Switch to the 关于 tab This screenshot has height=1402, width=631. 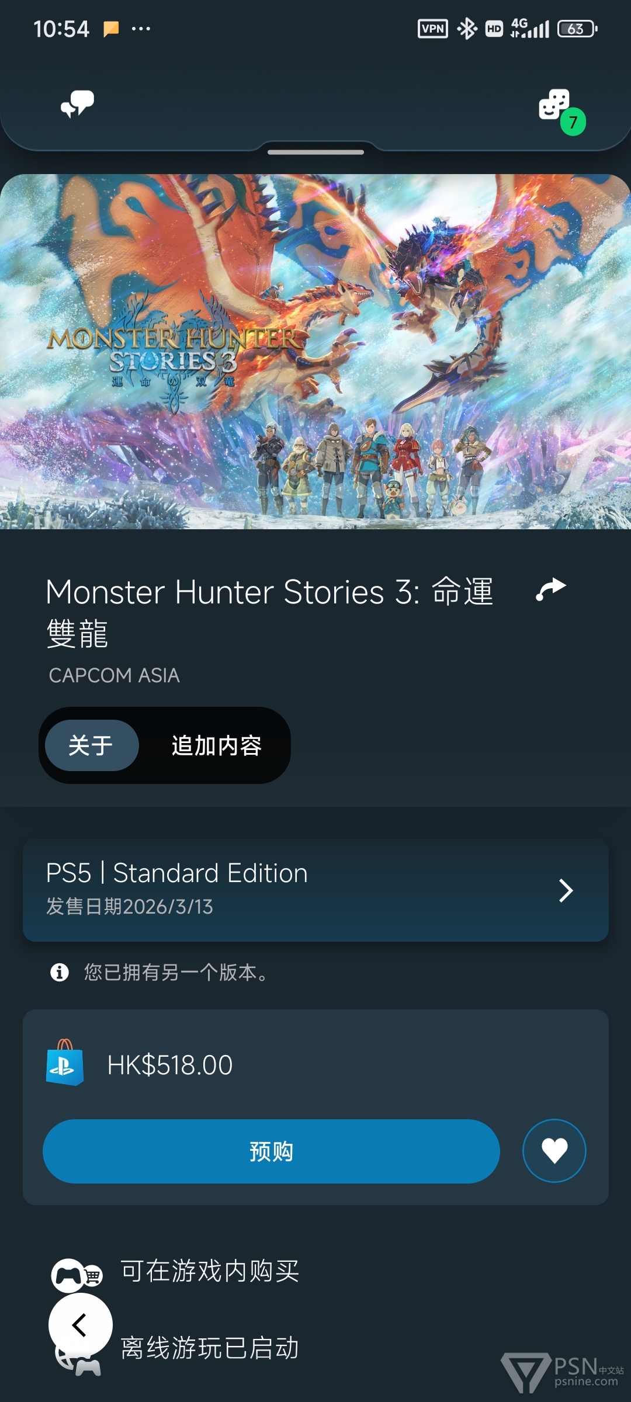pos(92,745)
